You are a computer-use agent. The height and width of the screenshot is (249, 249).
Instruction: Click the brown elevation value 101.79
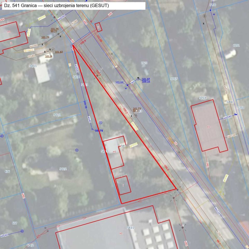click(45, 37)
